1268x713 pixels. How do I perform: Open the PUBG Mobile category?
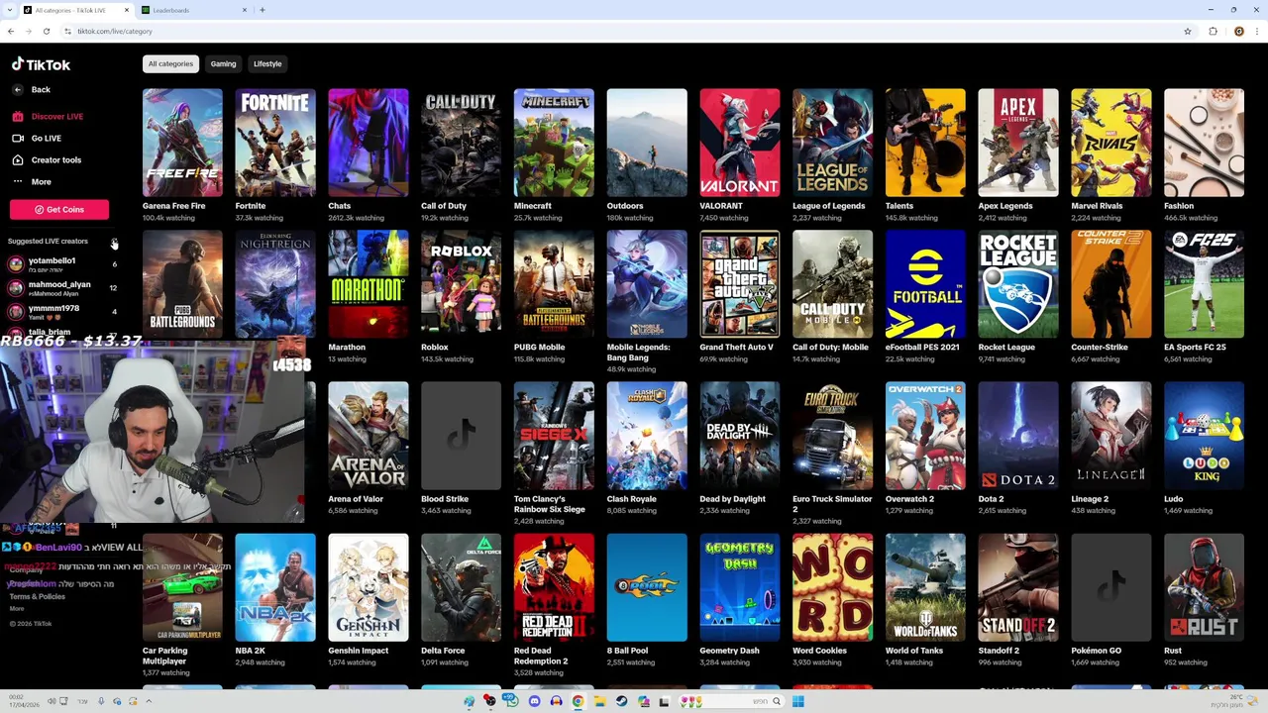(554, 284)
